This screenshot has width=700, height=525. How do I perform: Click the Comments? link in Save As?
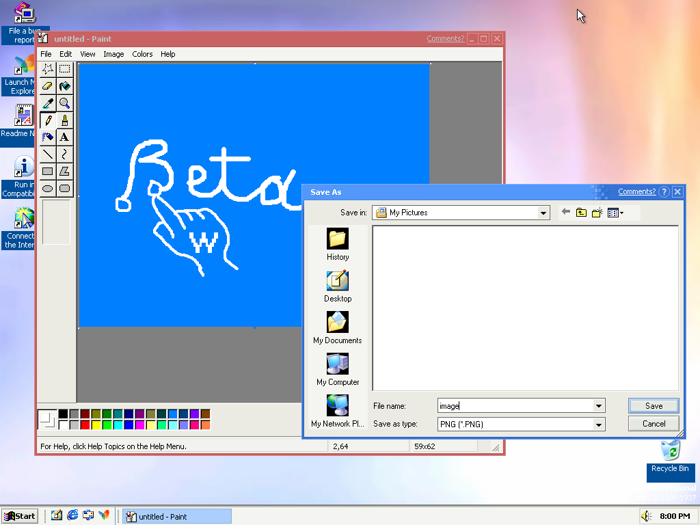636,192
